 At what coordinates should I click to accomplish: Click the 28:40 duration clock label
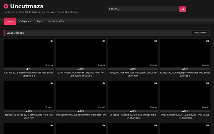click(x=205, y=107)
